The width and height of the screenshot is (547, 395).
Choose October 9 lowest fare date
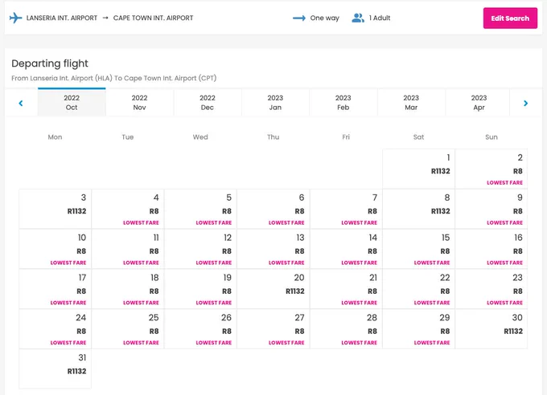click(491, 209)
